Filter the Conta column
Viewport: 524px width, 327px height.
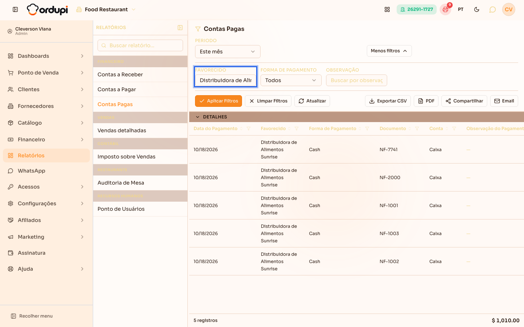[454, 129]
